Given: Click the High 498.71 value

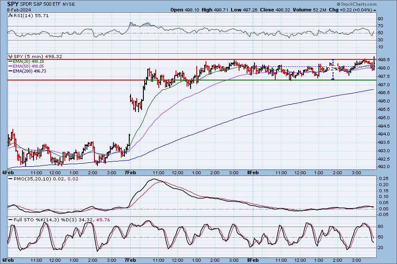Looking at the screenshot, I should click(215, 10).
